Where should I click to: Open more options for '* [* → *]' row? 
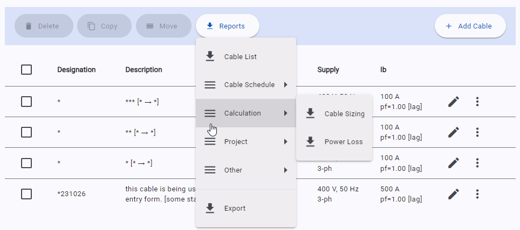pos(477,163)
